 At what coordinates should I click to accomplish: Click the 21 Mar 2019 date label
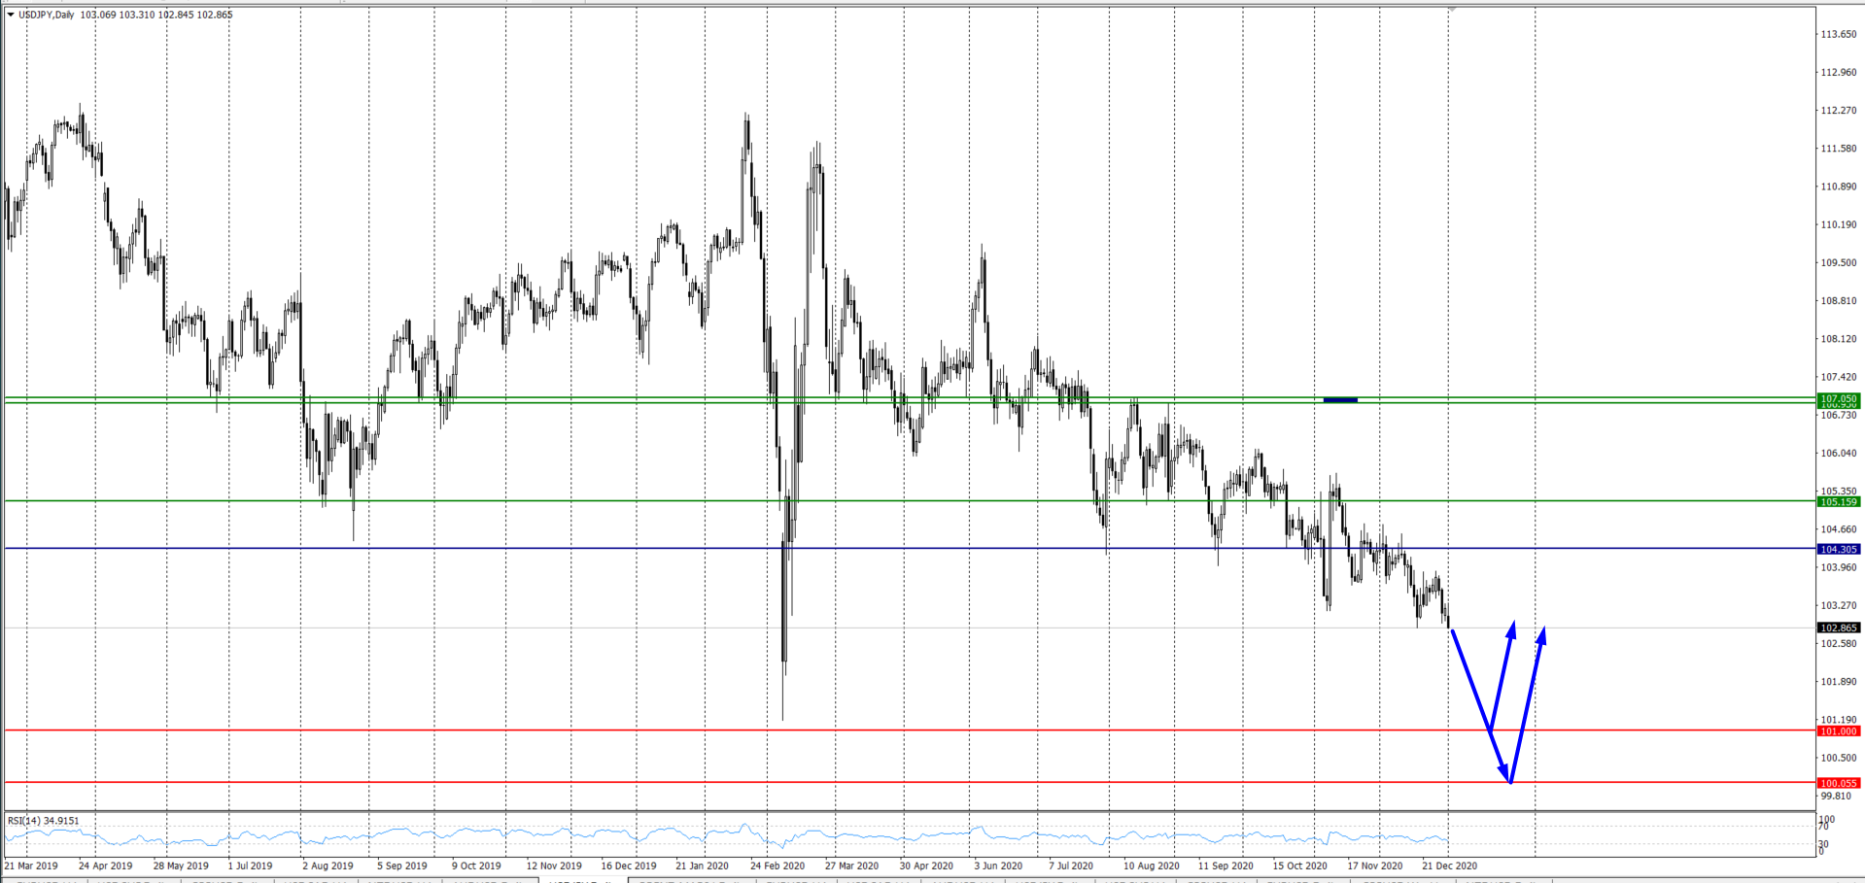31,866
